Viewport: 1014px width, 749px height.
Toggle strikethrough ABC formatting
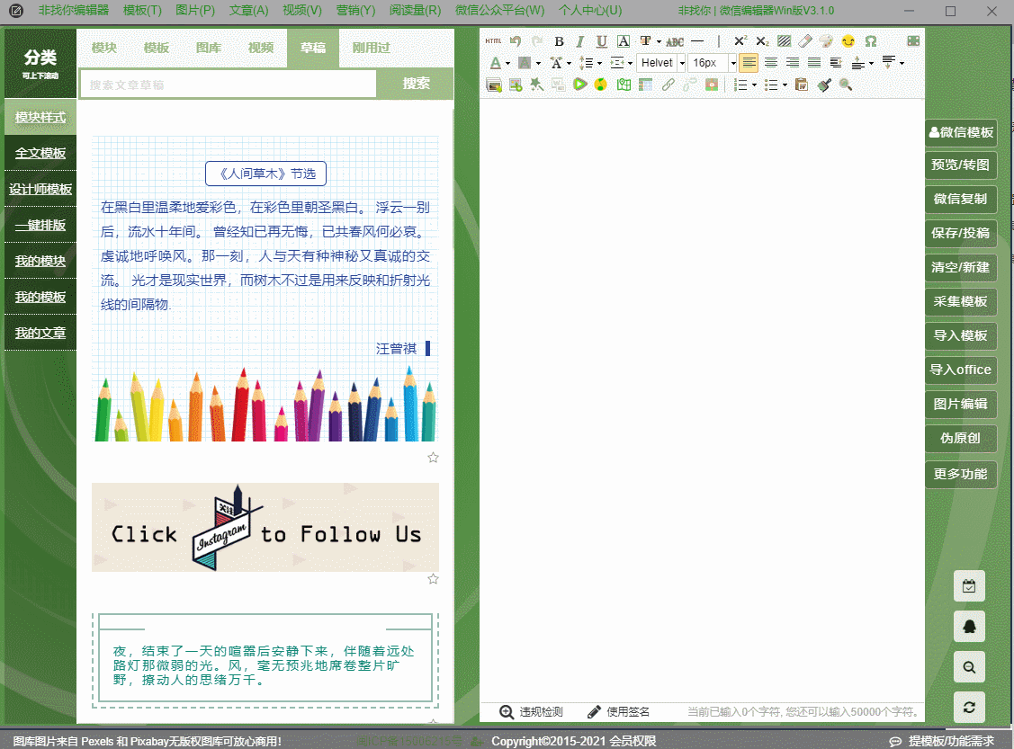coord(675,41)
